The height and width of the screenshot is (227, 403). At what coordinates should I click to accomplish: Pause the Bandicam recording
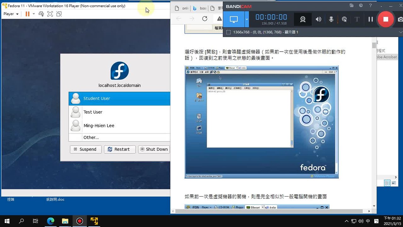(371, 19)
